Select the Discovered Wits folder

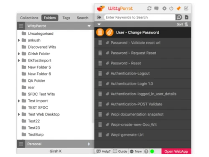coord(42,47)
